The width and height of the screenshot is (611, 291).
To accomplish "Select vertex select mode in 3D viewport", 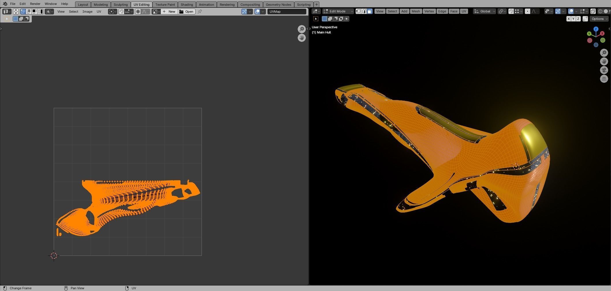I will tap(358, 11).
